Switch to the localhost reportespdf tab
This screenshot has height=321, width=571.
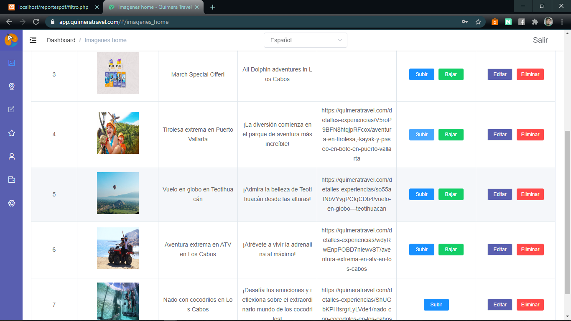coord(53,7)
